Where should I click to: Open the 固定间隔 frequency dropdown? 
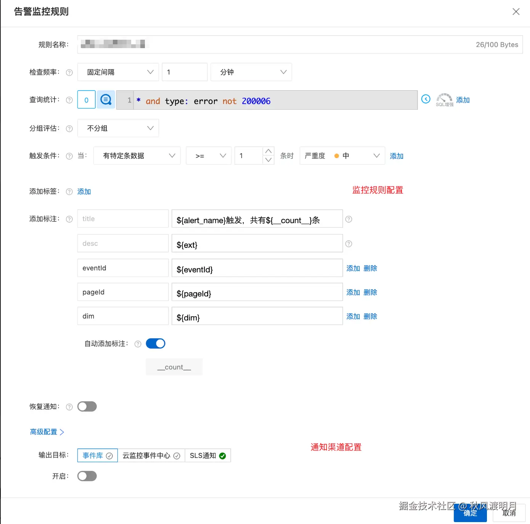[x=118, y=72]
